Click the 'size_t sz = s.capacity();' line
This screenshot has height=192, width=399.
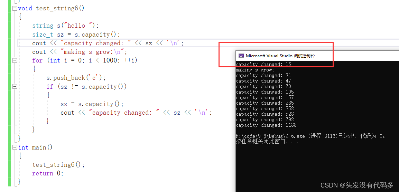[x=76, y=35]
